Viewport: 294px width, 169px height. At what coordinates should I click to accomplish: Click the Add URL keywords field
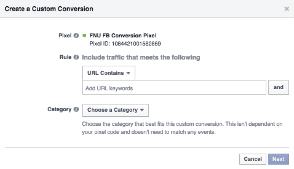174,87
